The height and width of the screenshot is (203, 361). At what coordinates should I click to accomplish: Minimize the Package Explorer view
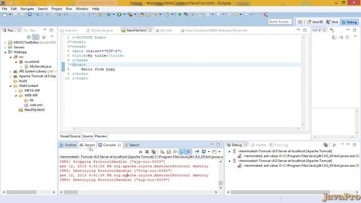pos(45,30)
